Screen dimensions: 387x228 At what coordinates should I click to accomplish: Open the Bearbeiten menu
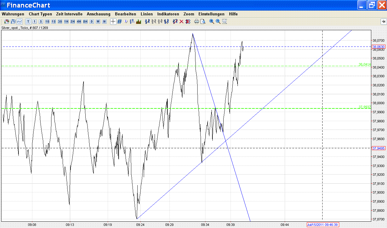126,14
